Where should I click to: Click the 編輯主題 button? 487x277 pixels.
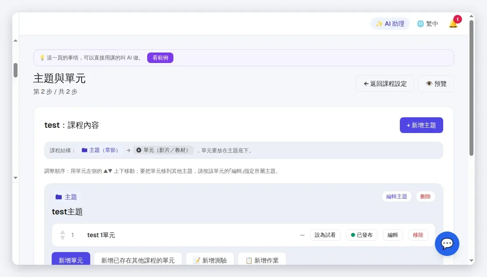(x=396, y=196)
